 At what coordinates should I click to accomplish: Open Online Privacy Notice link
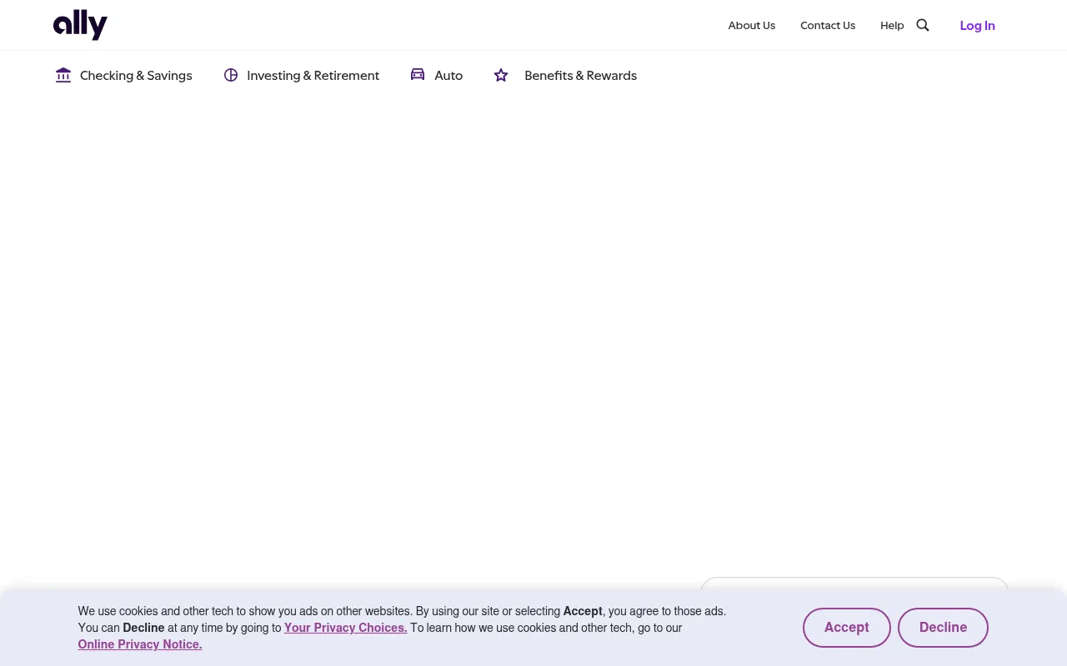(140, 644)
